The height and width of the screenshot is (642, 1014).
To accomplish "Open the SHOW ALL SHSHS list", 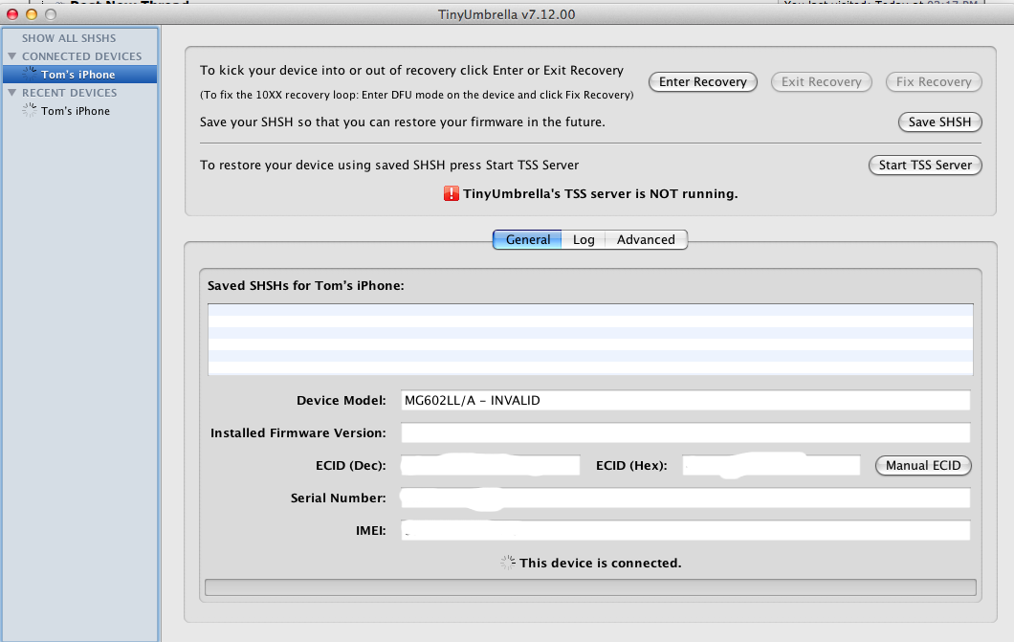I will pyautogui.click(x=69, y=38).
